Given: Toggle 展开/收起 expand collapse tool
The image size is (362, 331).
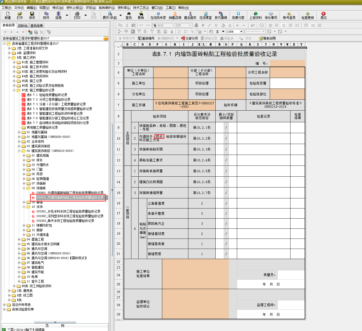Looking at the screenshot, I should (x=110, y=15).
